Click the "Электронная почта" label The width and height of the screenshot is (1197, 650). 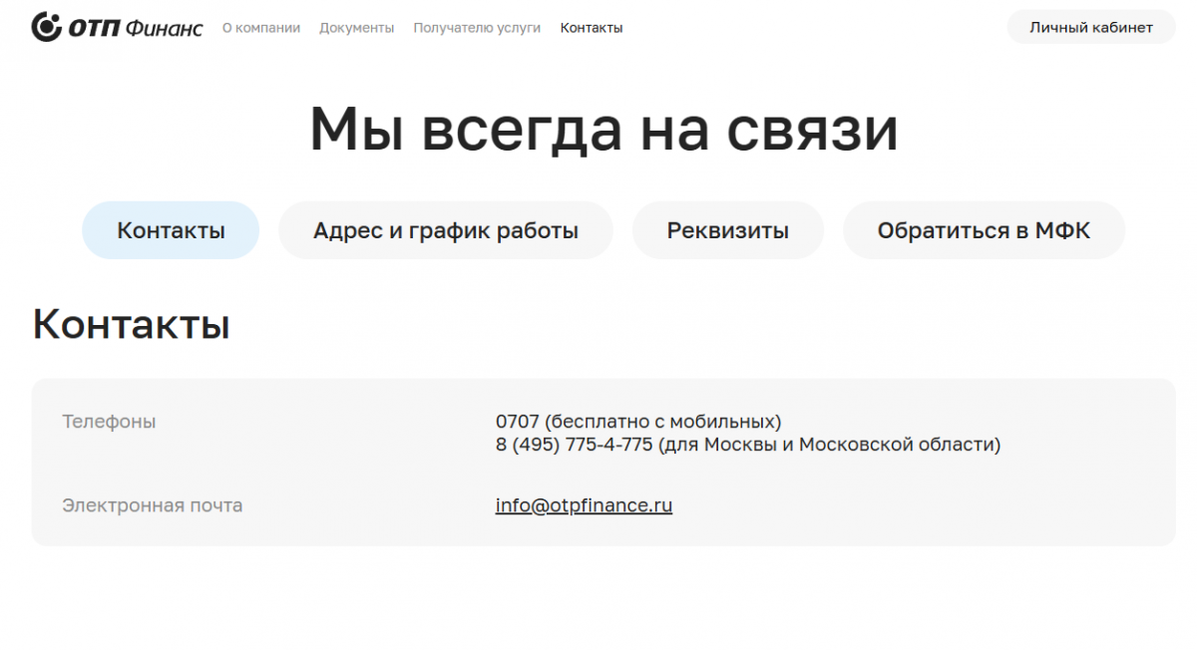click(x=153, y=505)
